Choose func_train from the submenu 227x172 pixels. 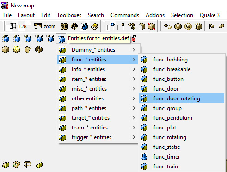pyautogui.click(x=182, y=166)
